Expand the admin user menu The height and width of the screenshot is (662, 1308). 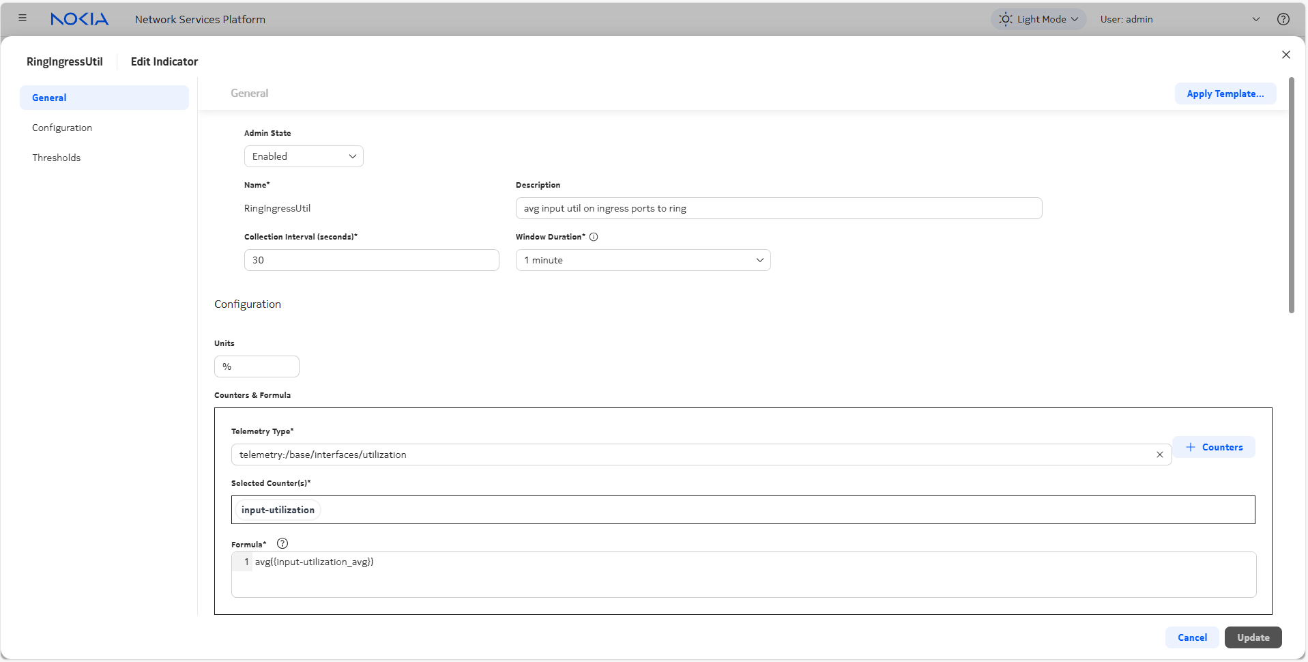click(x=1255, y=19)
